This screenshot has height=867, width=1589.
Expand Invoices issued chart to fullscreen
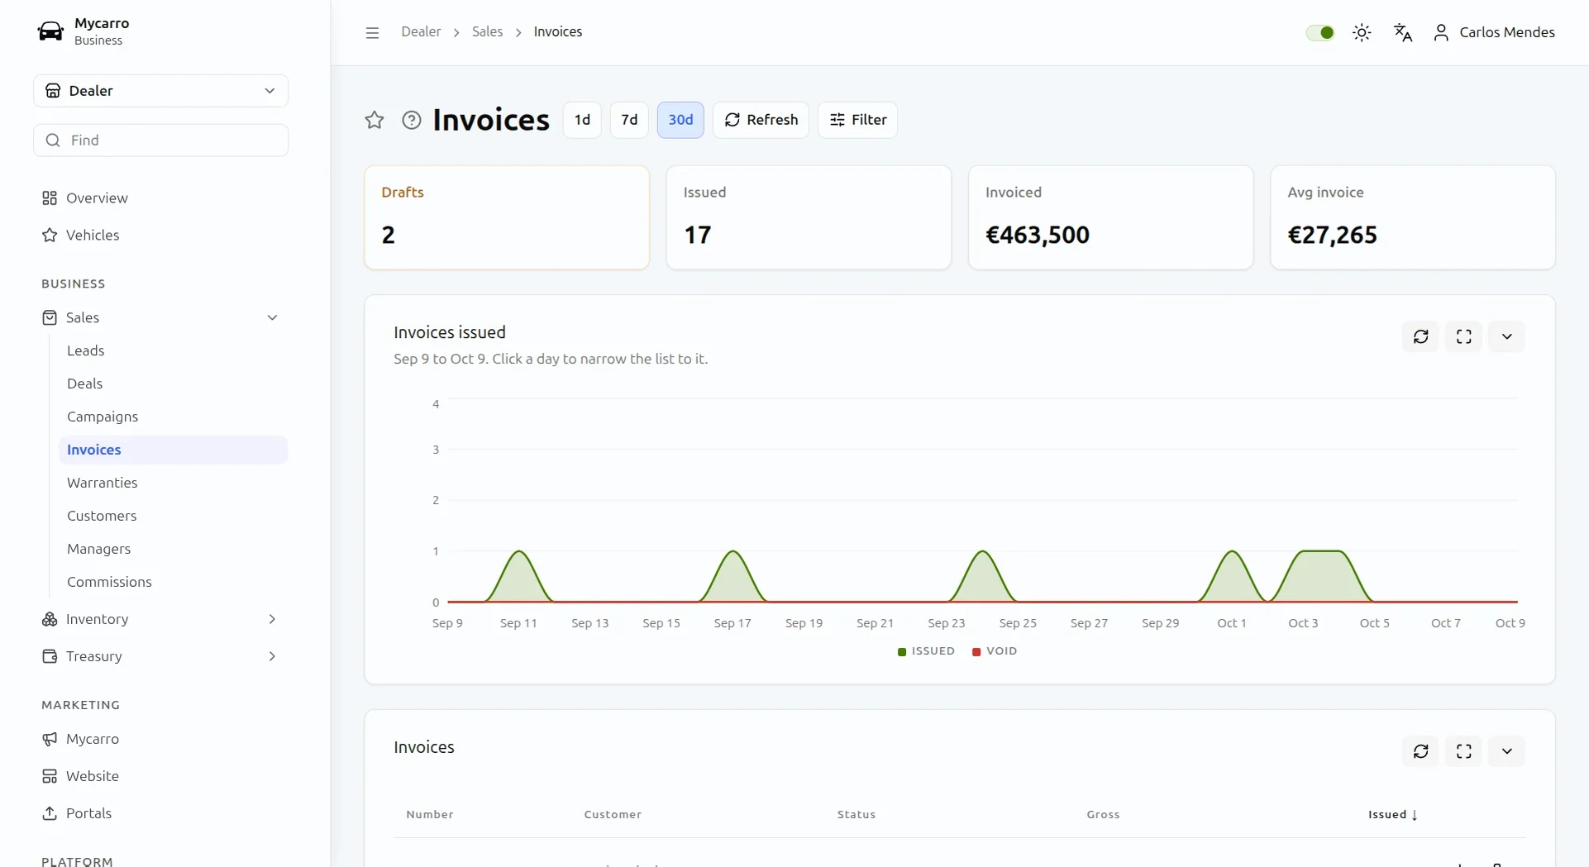[x=1464, y=336]
